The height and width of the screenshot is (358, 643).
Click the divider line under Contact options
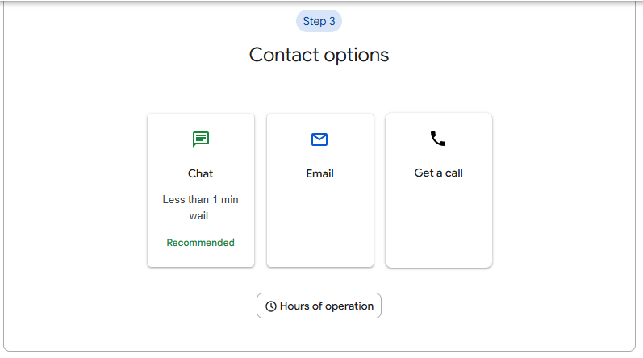coord(319,81)
